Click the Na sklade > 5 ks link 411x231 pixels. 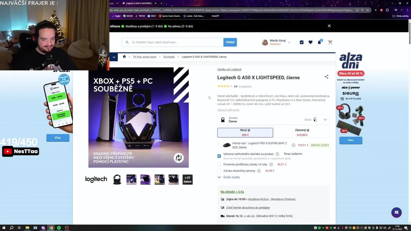pos(232,192)
